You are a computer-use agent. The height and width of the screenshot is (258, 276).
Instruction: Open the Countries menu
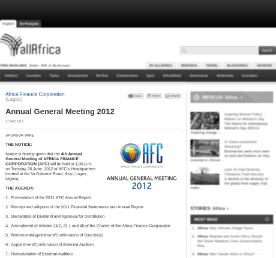(34, 76)
